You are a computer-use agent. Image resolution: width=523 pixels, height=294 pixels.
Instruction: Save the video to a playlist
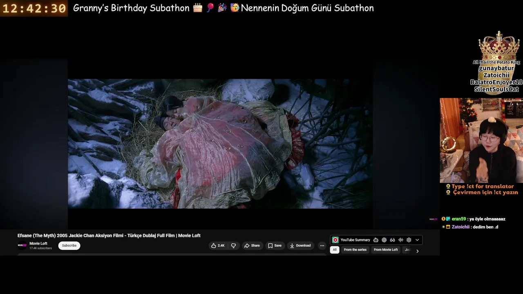[275, 245]
